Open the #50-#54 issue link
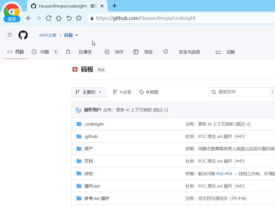Image resolution: width=275 pixels, height=206 pixels. (224, 174)
